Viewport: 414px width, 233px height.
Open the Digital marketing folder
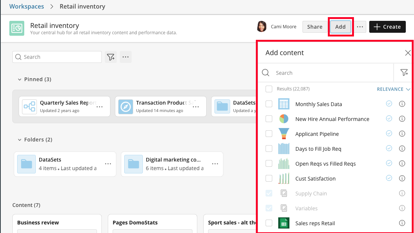pyautogui.click(x=172, y=164)
